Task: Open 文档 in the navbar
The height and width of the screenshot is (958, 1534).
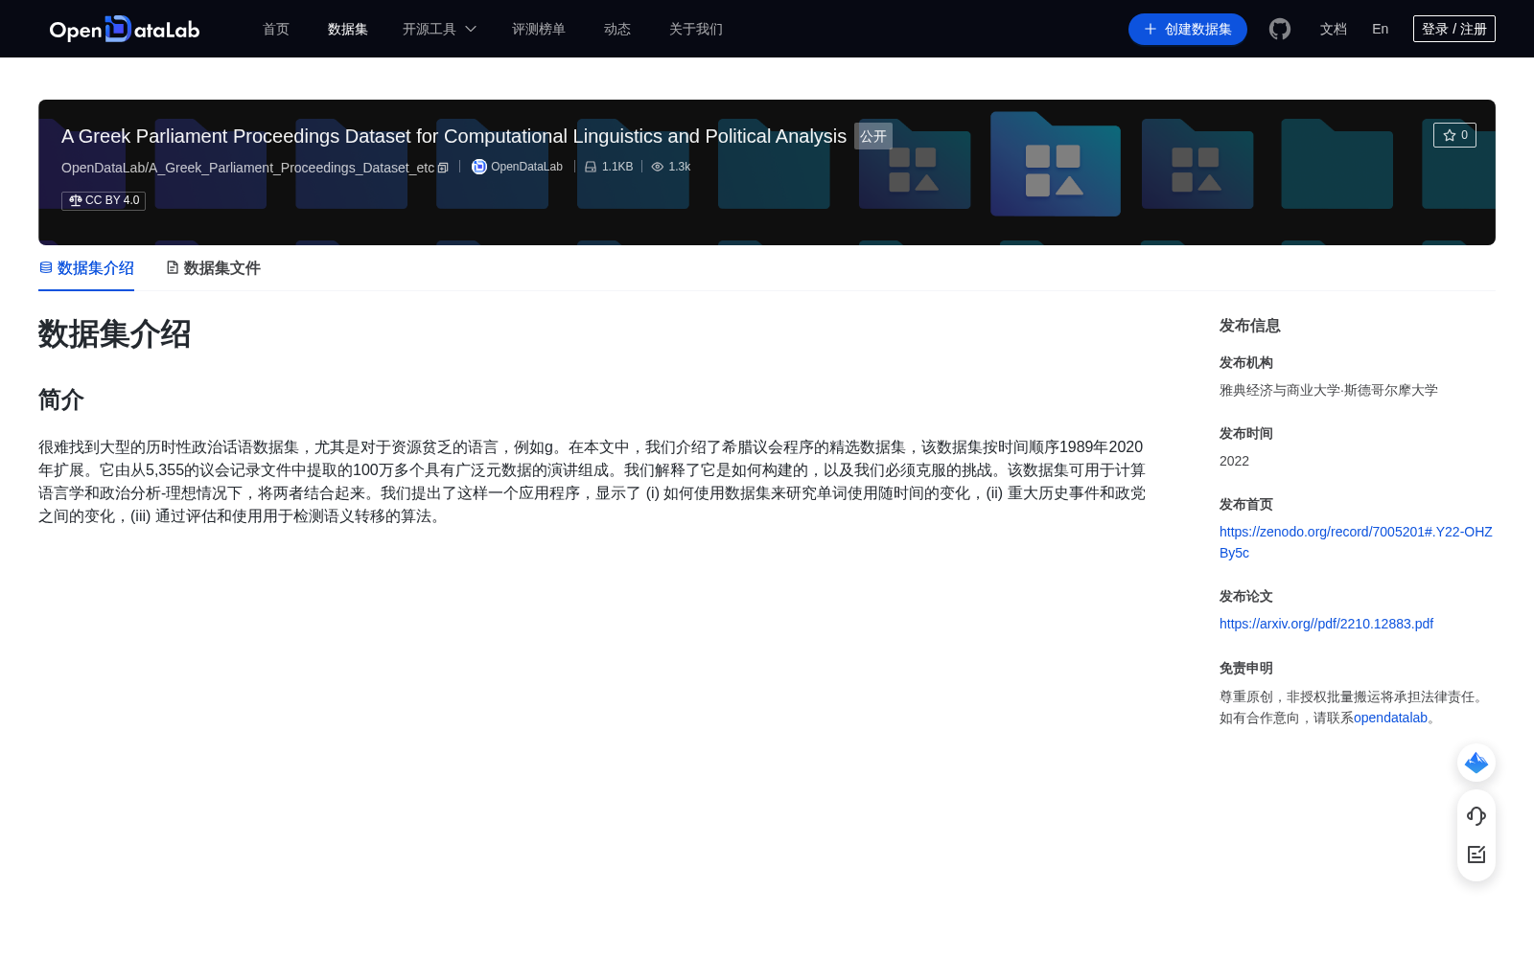Action: pyautogui.click(x=1334, y=29)
